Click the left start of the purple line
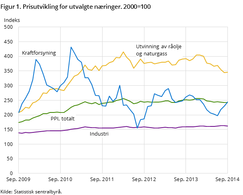Viewport: 243px width, 195px height. click(x=19, y=133)
